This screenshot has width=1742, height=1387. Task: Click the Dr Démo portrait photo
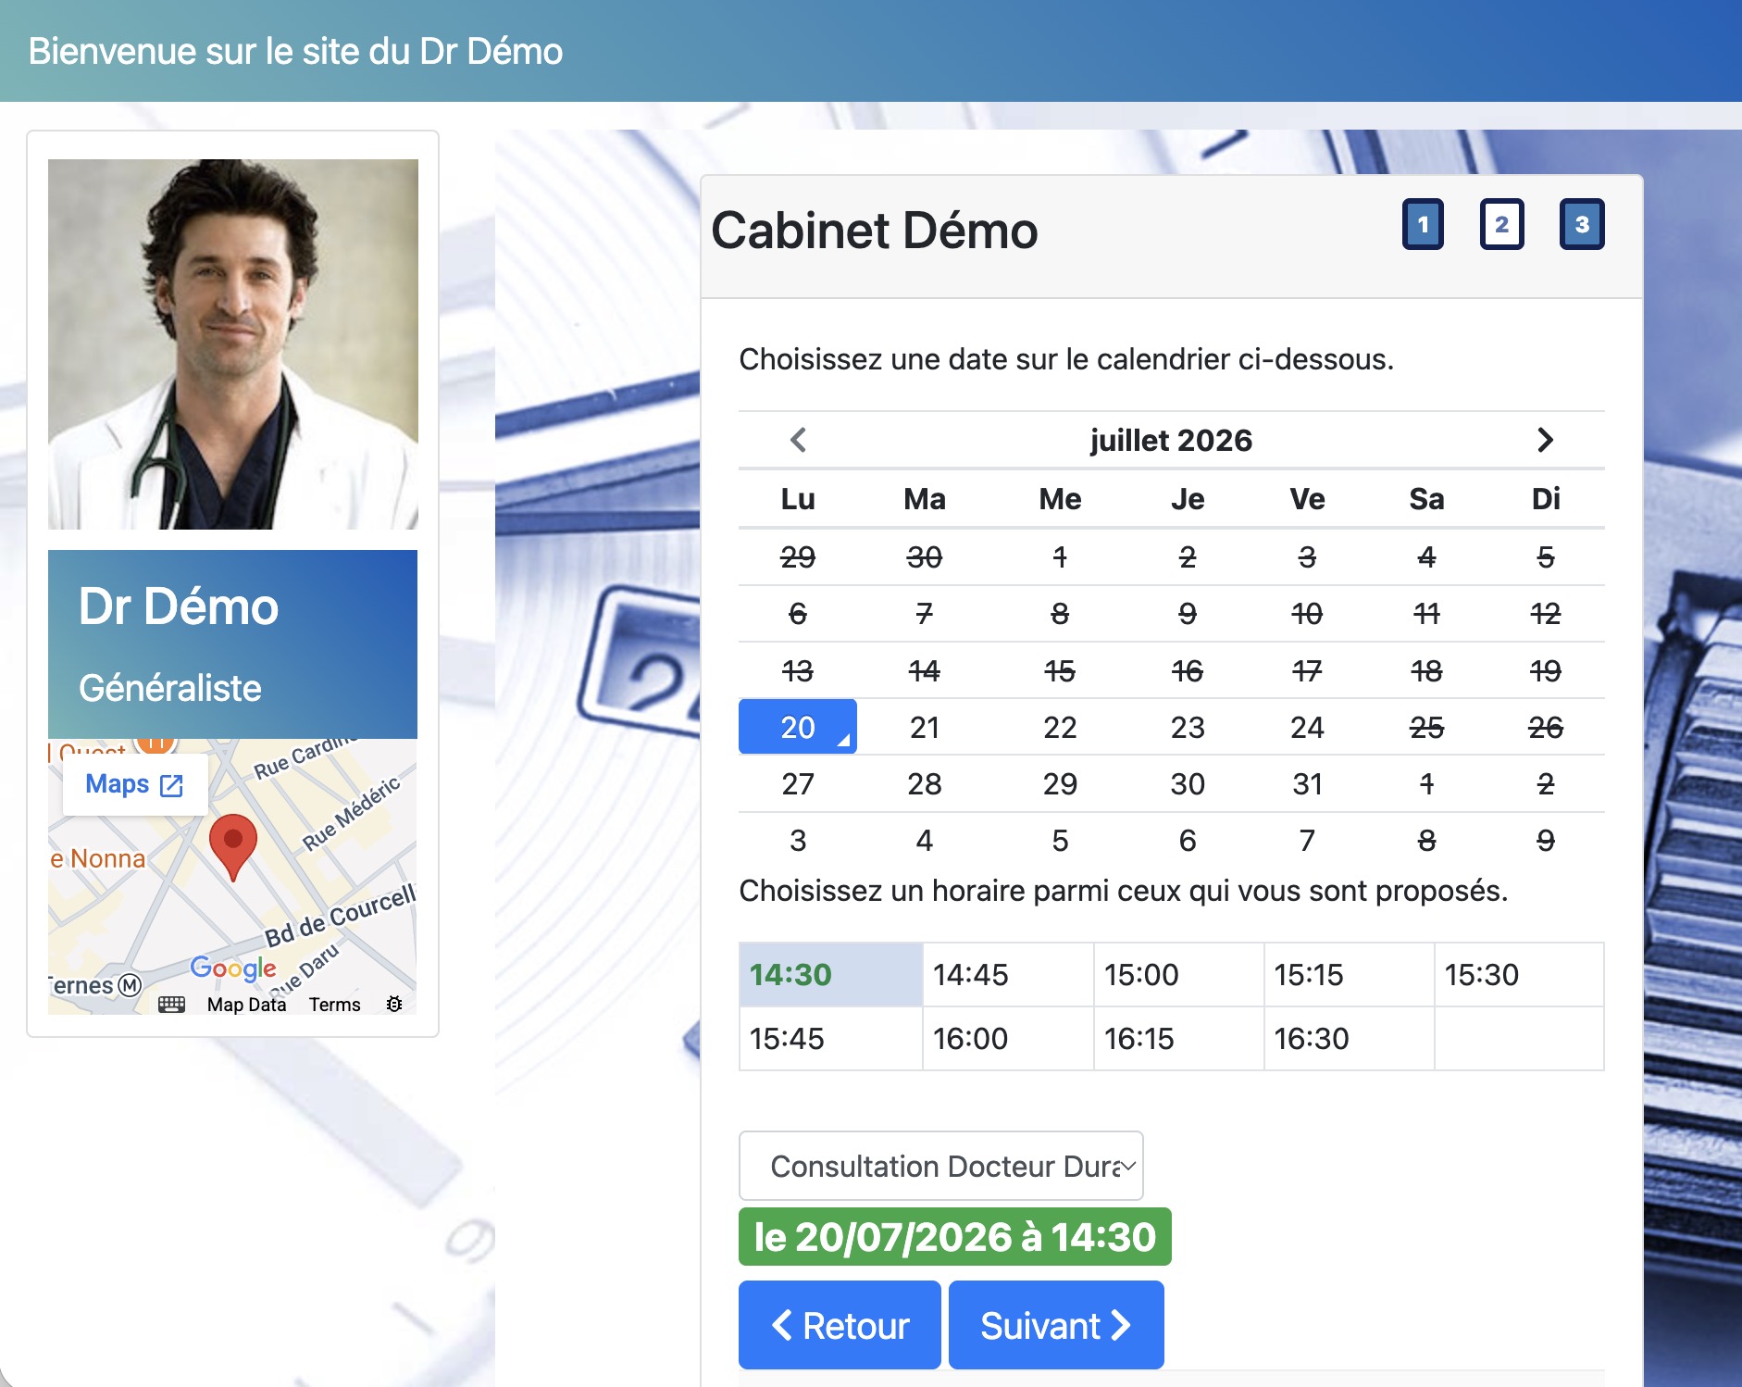tap(233, 344)
